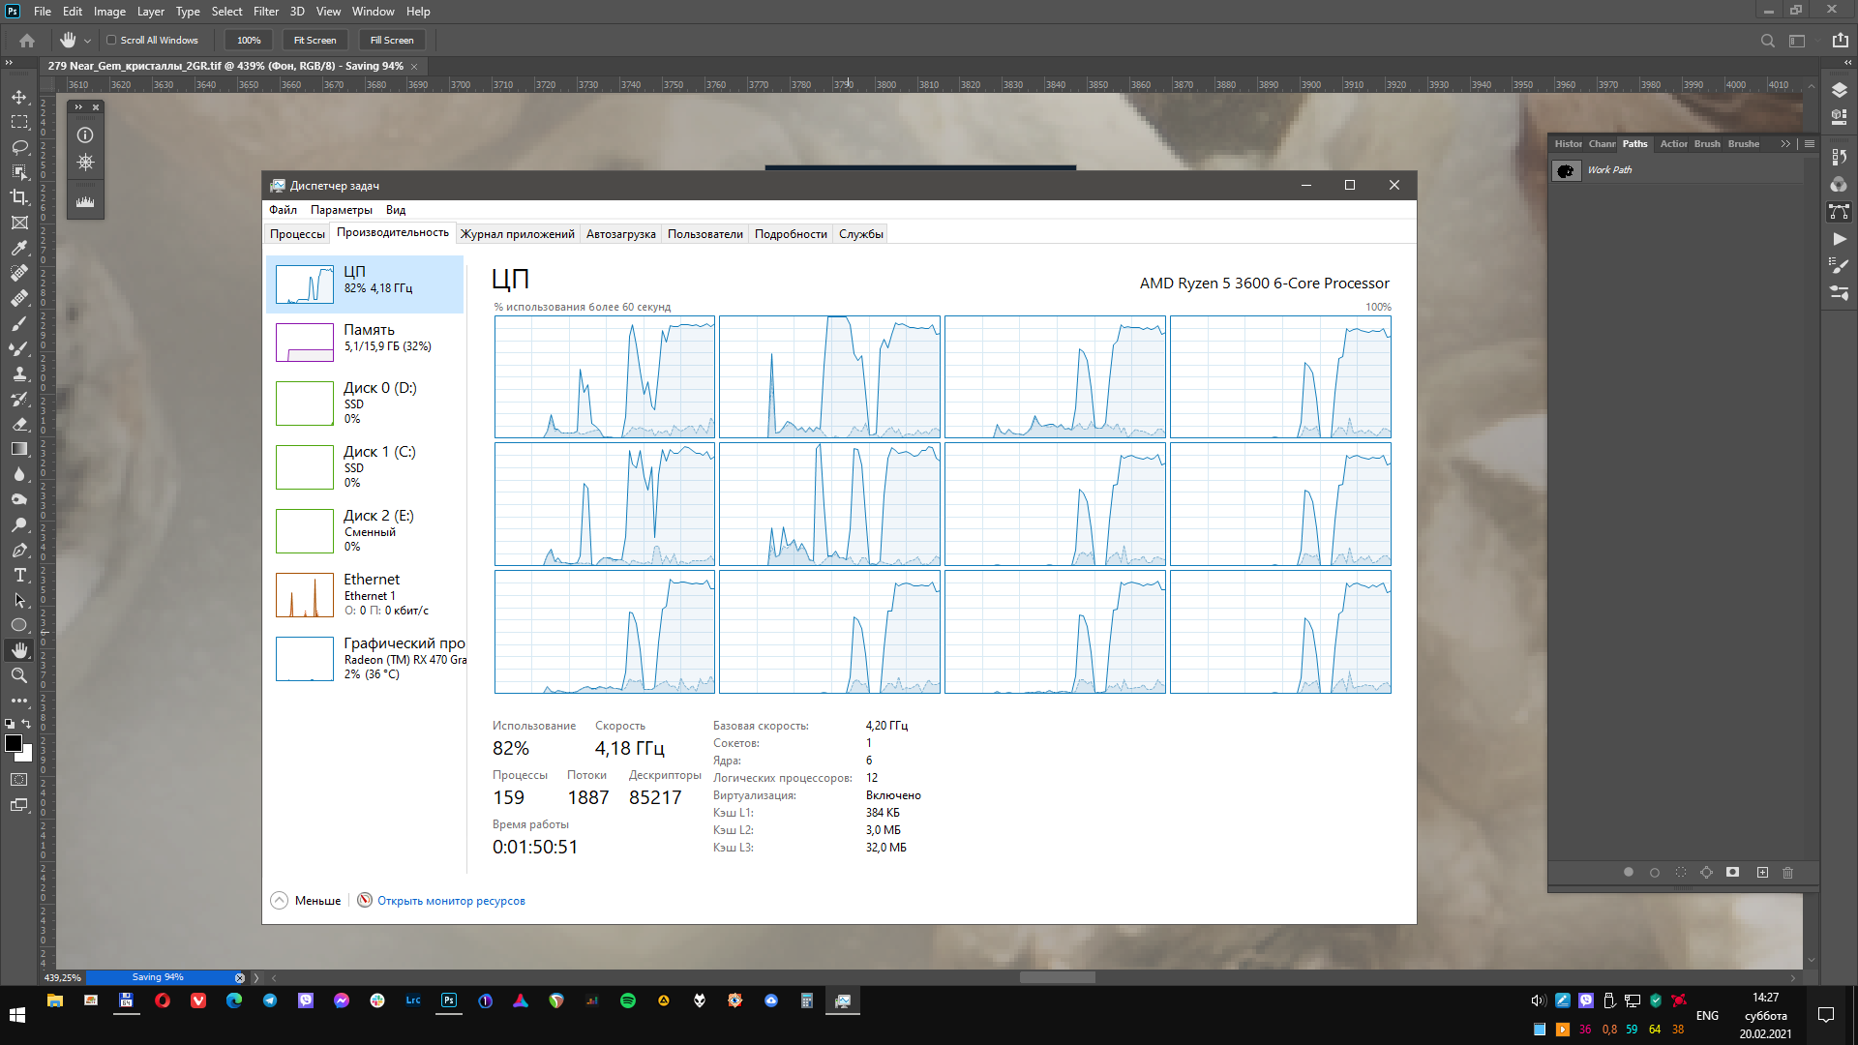Open the Filter menu
The height and width of the screenshot is (1045, 1858).
265,12
